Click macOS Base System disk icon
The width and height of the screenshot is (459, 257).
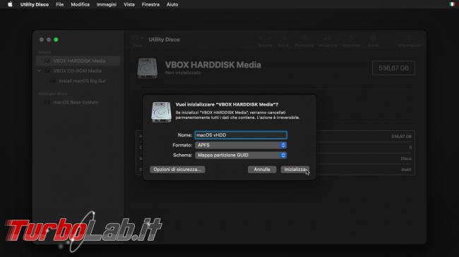coord(47,102)
